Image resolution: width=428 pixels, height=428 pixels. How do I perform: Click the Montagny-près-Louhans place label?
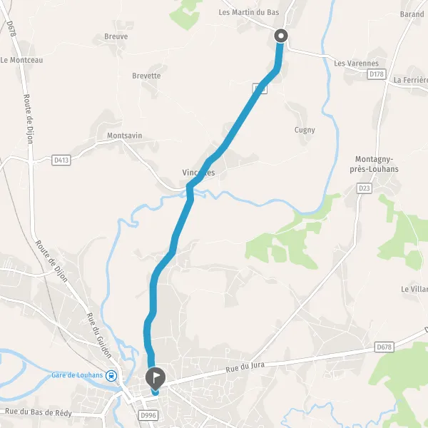374,164
